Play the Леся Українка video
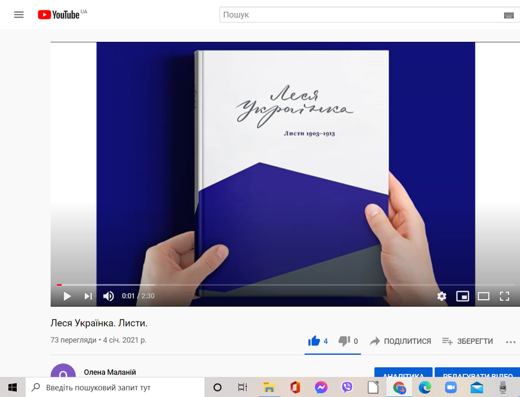Screen dimensions: 520x397 67,296
